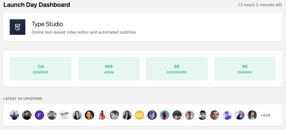Open the avatar in the red outfit on the white background
Viewport: 286px width, 130px height.
point(102,115)
